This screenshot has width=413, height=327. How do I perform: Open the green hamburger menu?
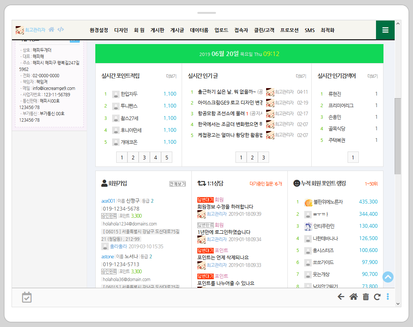[385, 30]
